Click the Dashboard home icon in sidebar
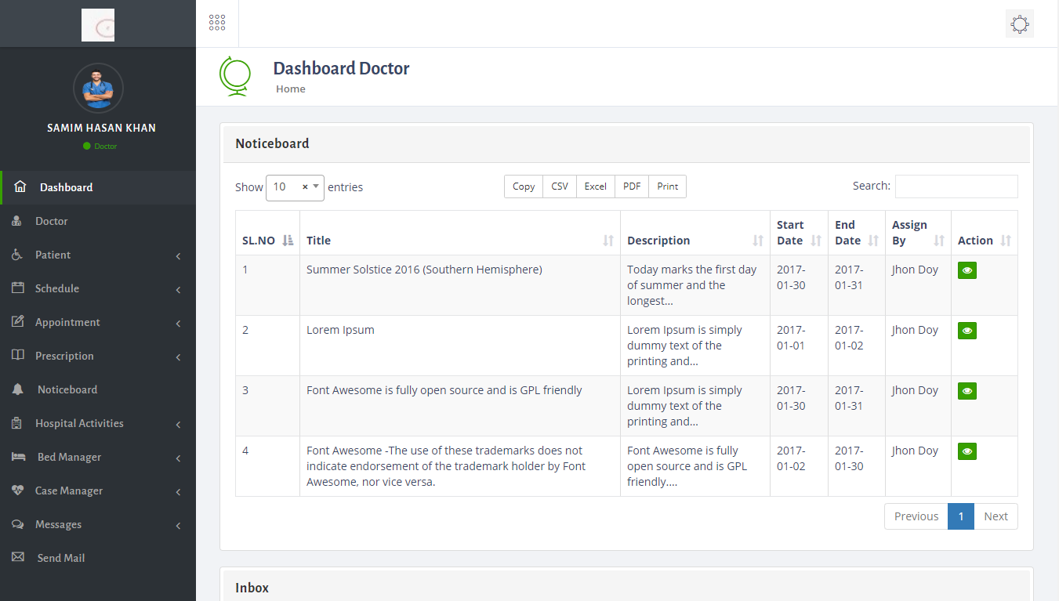 20,187
